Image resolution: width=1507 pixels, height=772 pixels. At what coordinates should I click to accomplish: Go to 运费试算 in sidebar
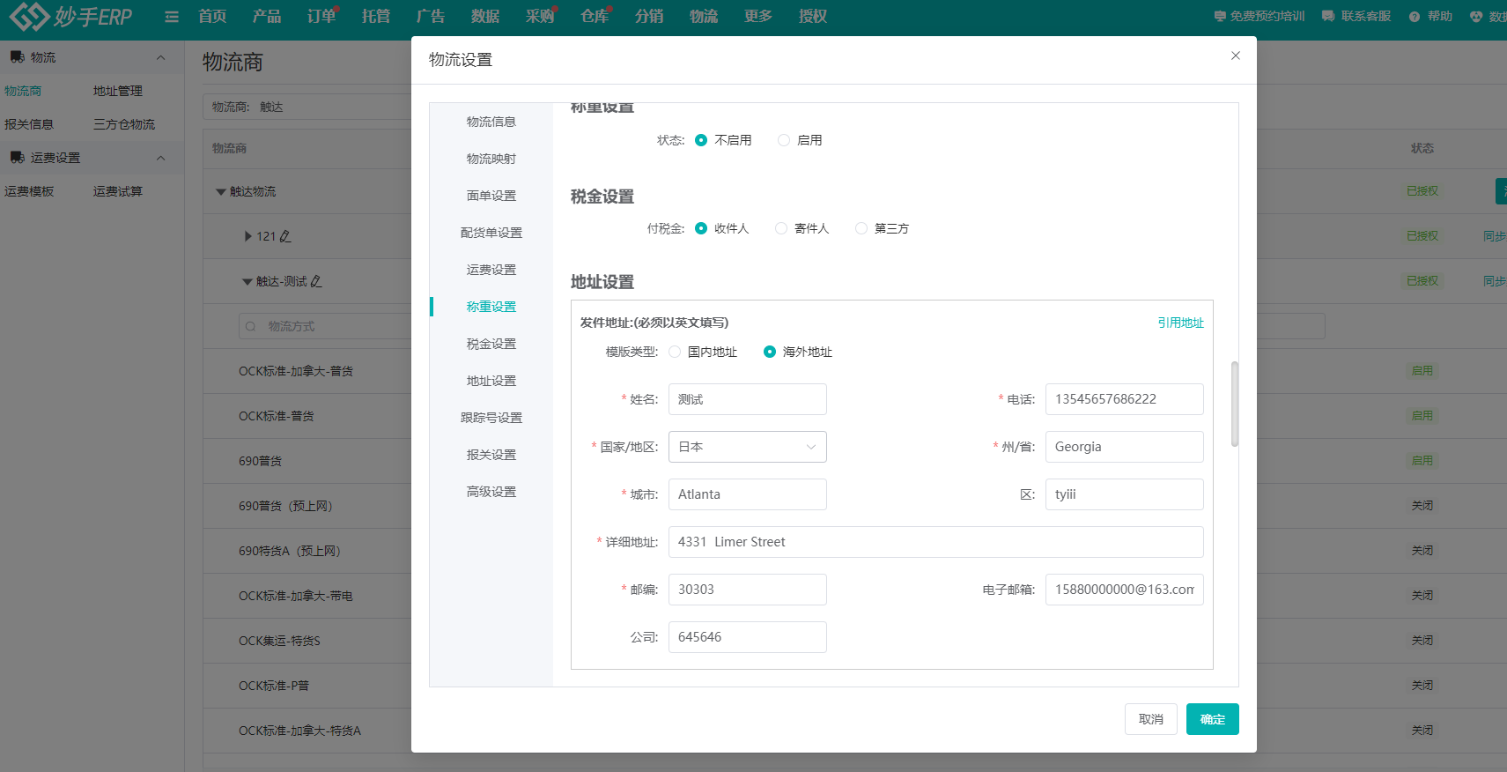click(x=118, y=191)
